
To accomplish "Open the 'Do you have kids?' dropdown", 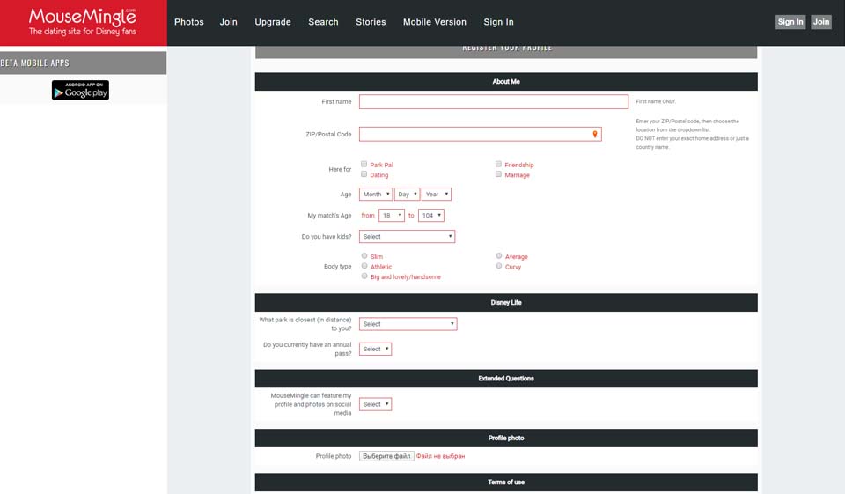I will point(407,237).
